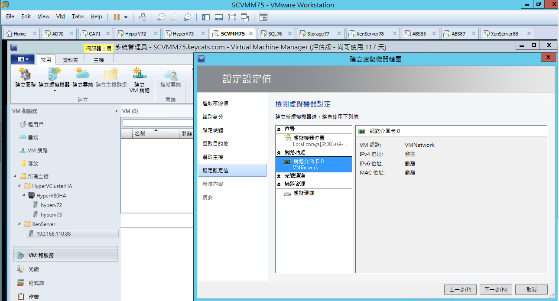Collapse the 位置 section in settings list
Screen dimensions: 559x301
279,129
